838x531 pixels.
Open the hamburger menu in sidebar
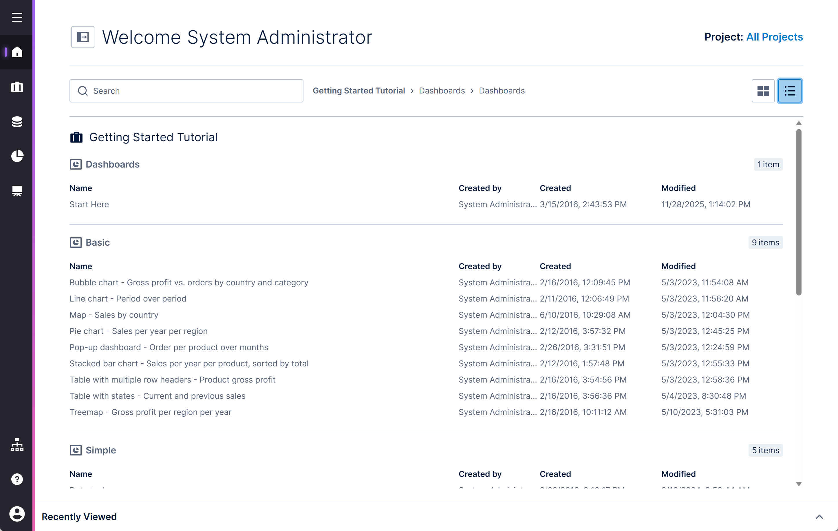[17, 17]
